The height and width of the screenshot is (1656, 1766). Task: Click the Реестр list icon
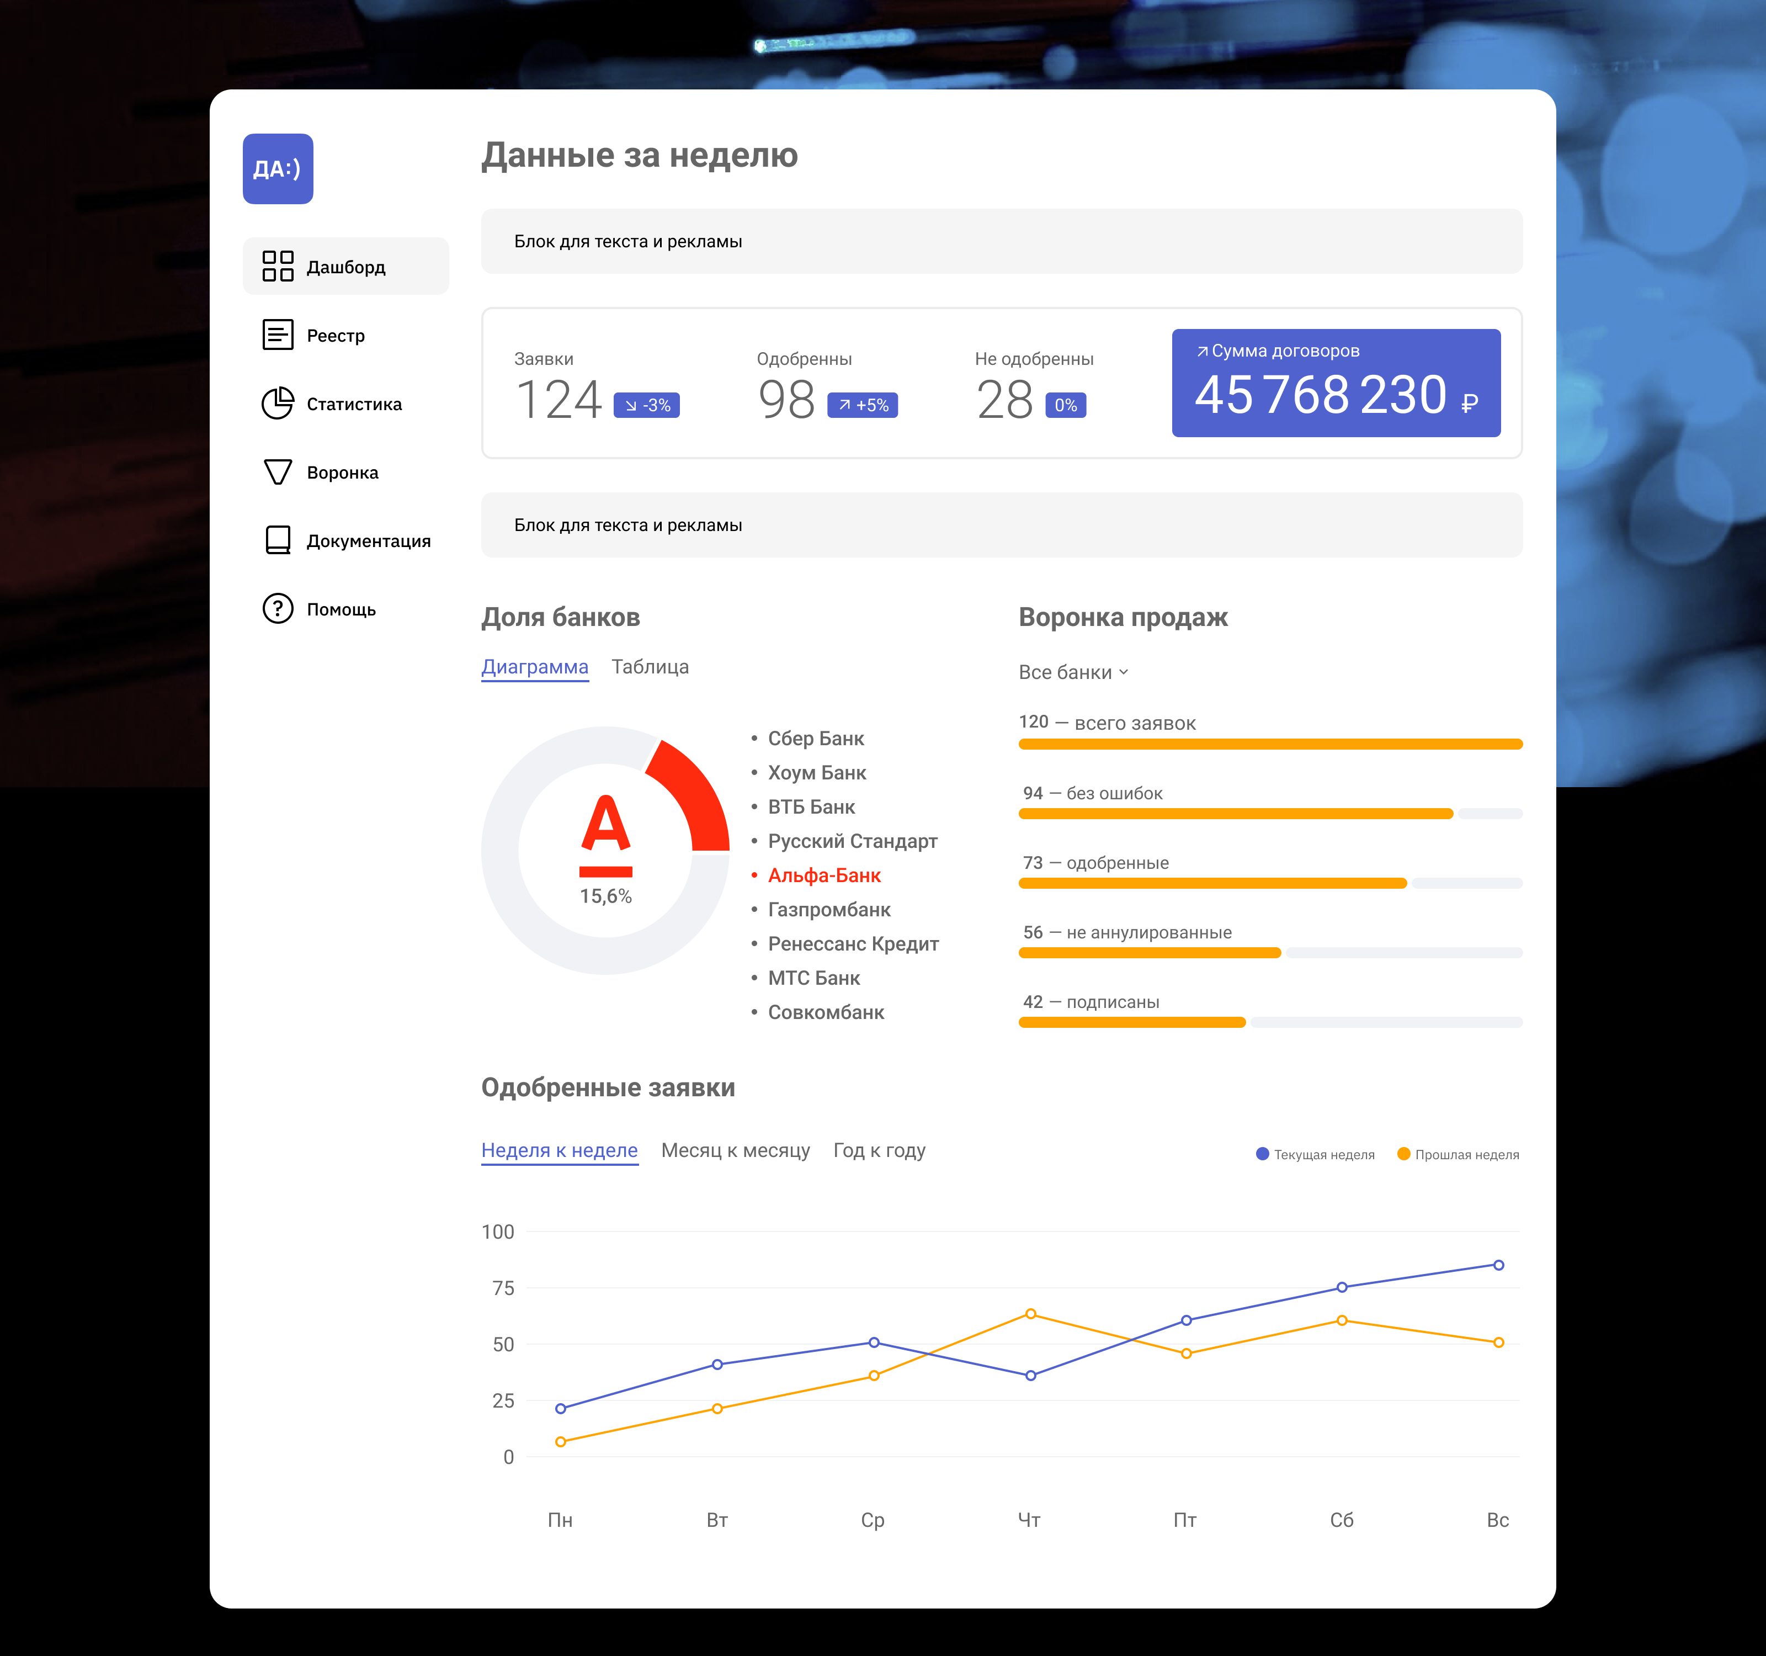tap(277, 335)
